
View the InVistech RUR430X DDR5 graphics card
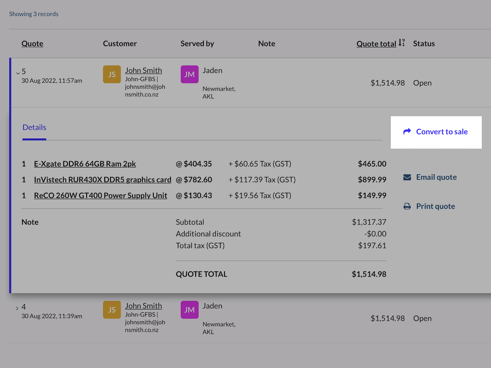(102, 179)
